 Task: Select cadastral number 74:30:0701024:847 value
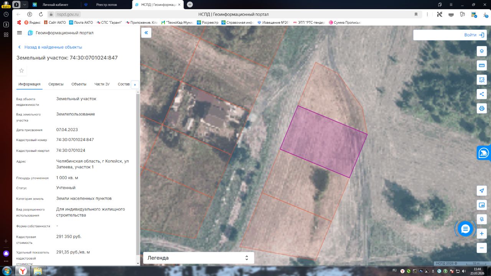point(75,140)
